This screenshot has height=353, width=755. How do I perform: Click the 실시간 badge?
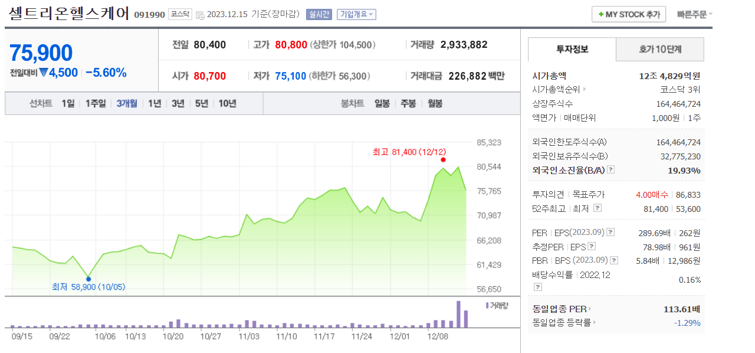[x=319, y=14]
